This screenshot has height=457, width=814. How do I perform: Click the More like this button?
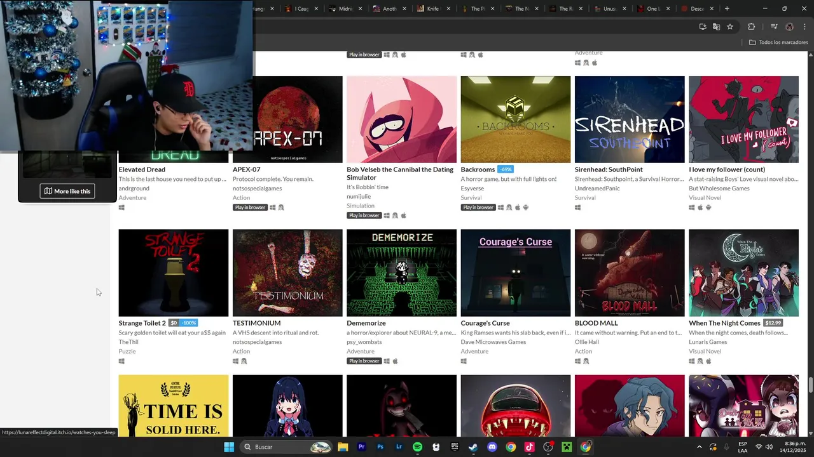pyautogui.click(x=67, y=191)
